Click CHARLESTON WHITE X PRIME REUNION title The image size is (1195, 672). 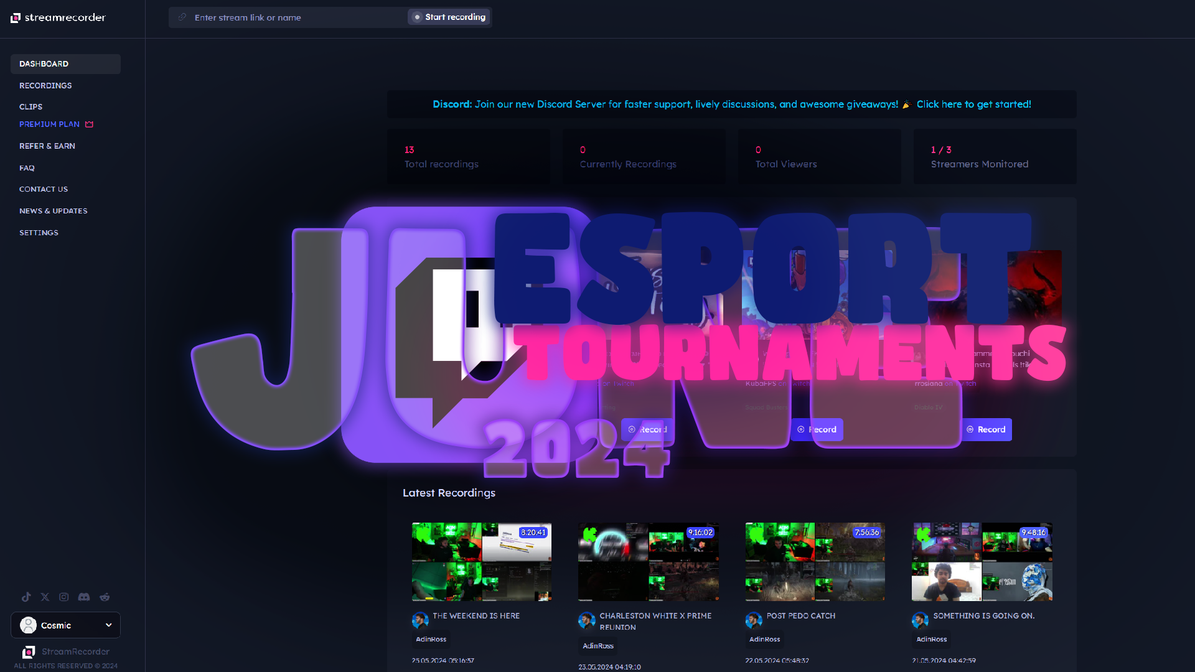655,622
